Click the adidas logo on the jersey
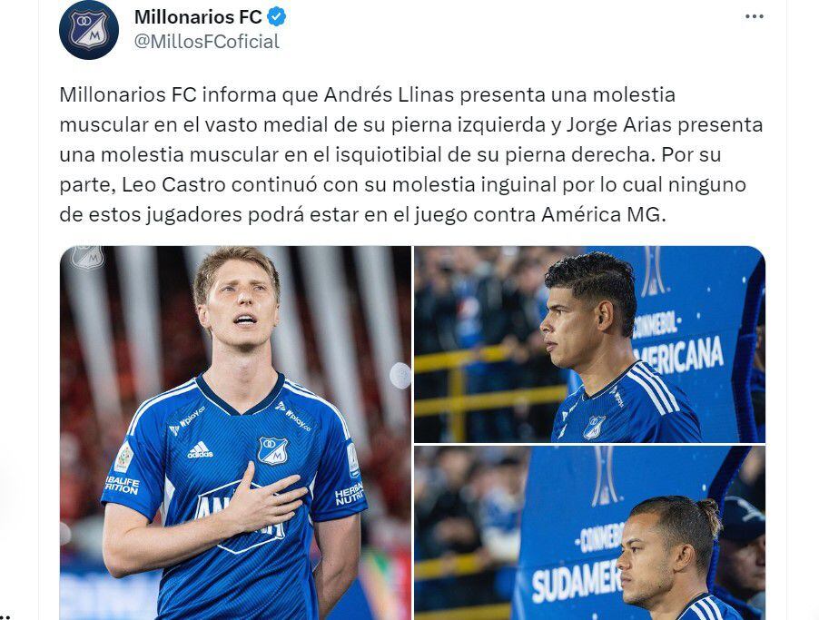Screen dimensions: 819x620 point(200,450)
